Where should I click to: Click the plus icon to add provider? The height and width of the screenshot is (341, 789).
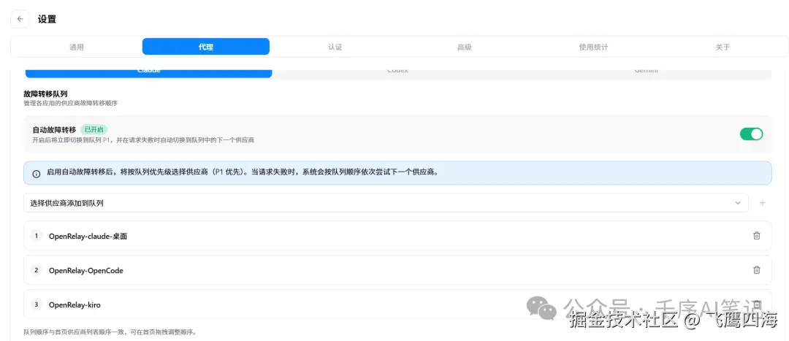762,203
